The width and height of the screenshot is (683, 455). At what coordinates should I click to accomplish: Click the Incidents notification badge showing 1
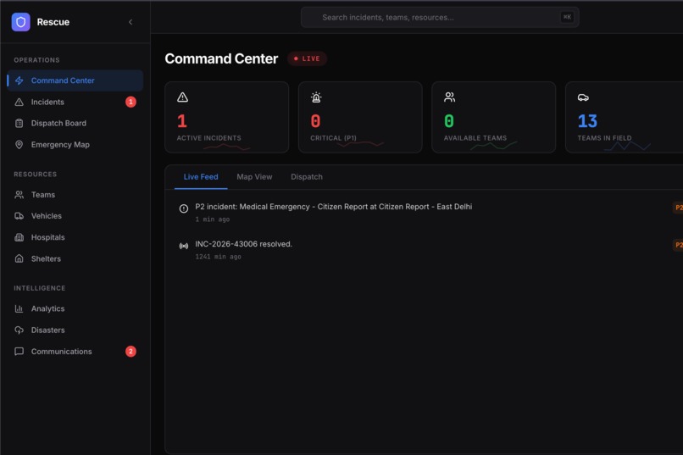coord(130,102)
